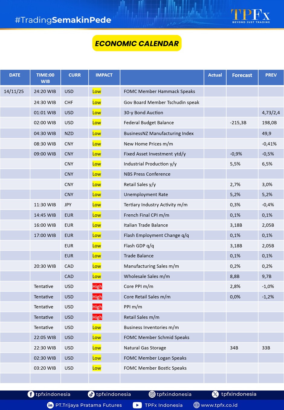The width and height of the screenshot is (284, 410).
Task: Select the Core Retail Sales m/m event name
Action: click(x=147, y=297)
